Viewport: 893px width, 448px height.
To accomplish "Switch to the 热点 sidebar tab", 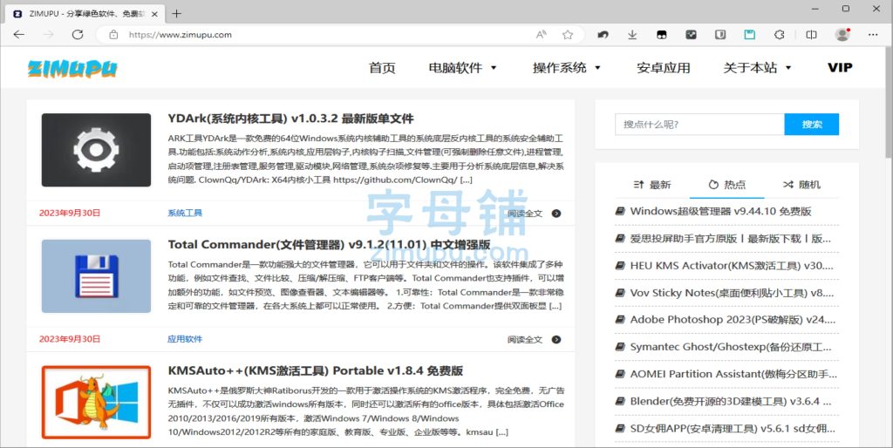I will tap(727, 185).
